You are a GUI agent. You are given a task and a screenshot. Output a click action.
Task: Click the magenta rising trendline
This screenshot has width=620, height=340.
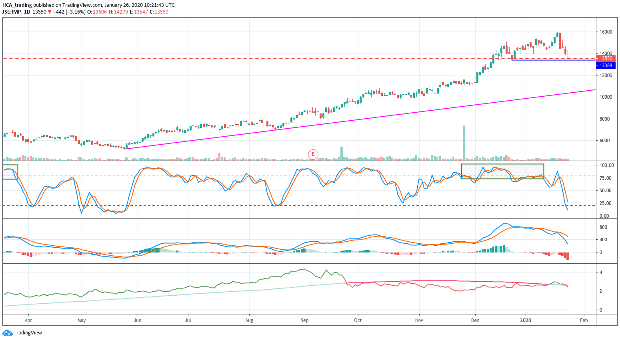click(x=360, y=119)
